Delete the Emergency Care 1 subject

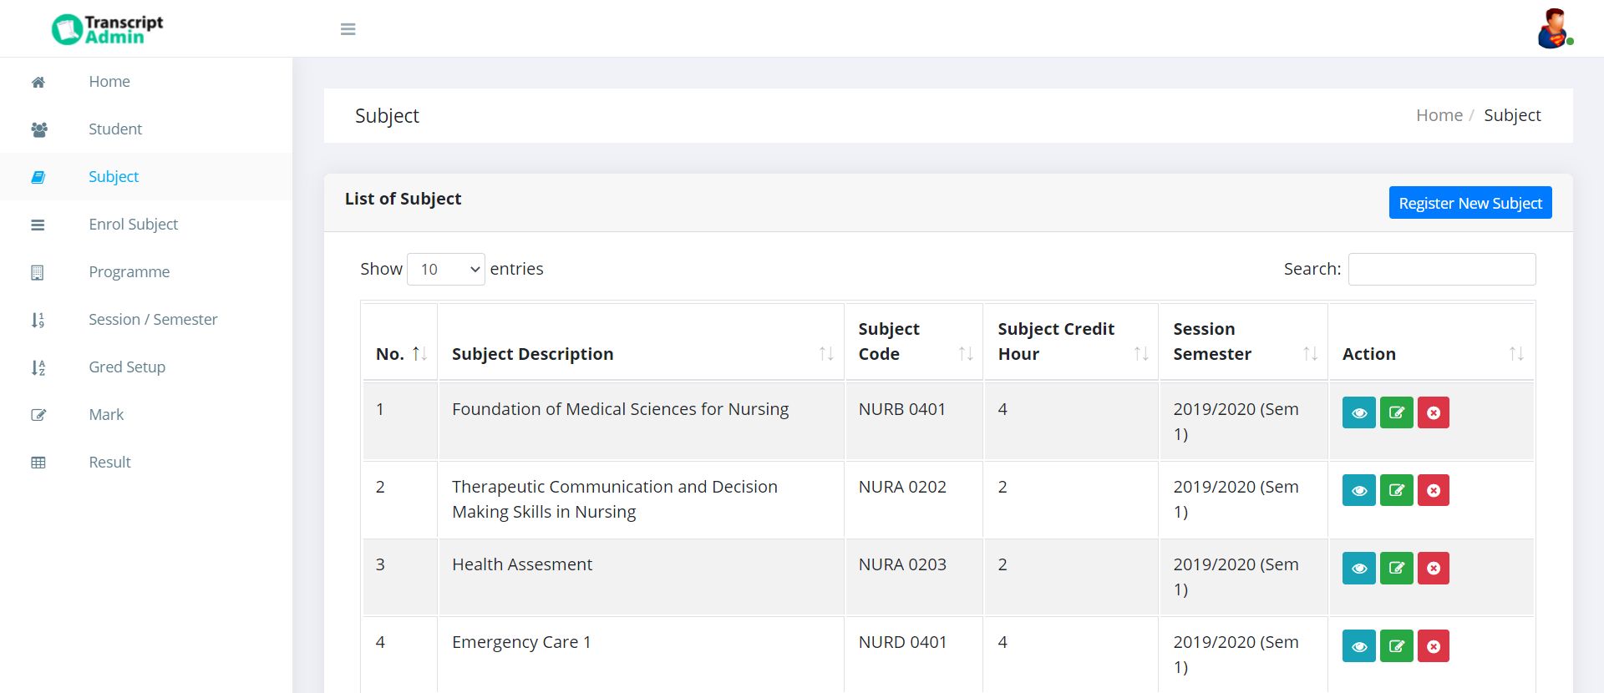(x=1433, y=646)
